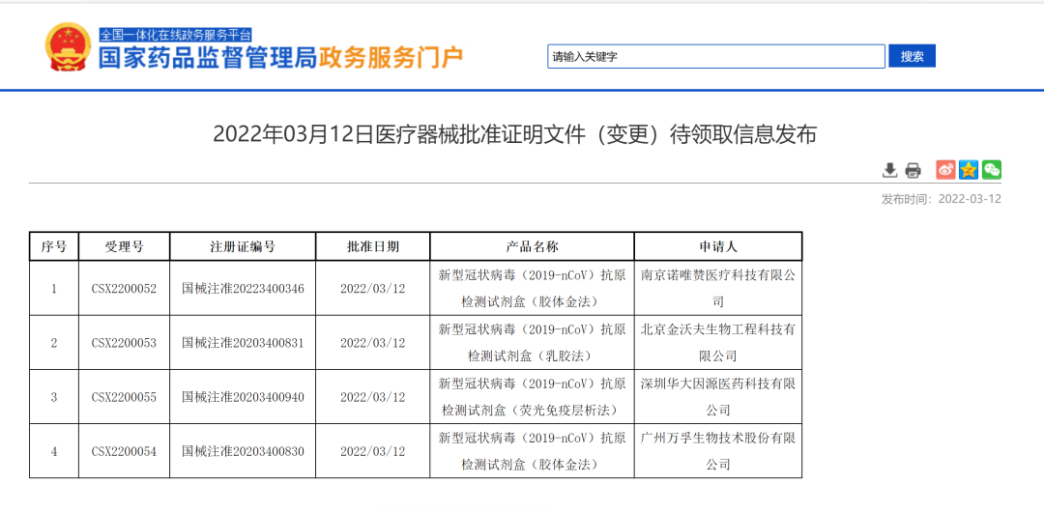Share to QQ Zone star icon
The image size is (1044, 512).
tap(969, 170)
